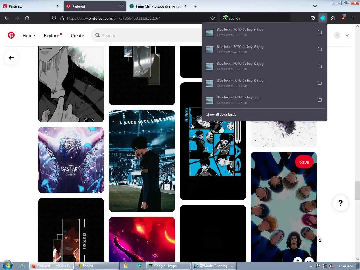Open folder for FOTO Gallery_.jpg download
Image resolution: width=360 pixels, height=270 pixels.
[319, 100]
